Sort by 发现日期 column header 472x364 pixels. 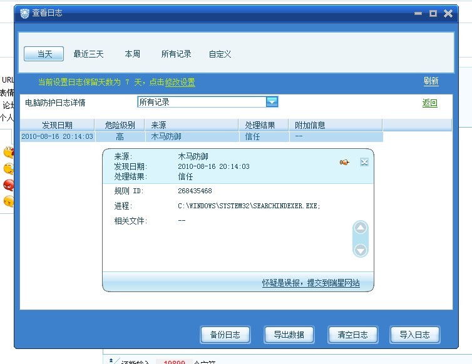click(57, 125)
